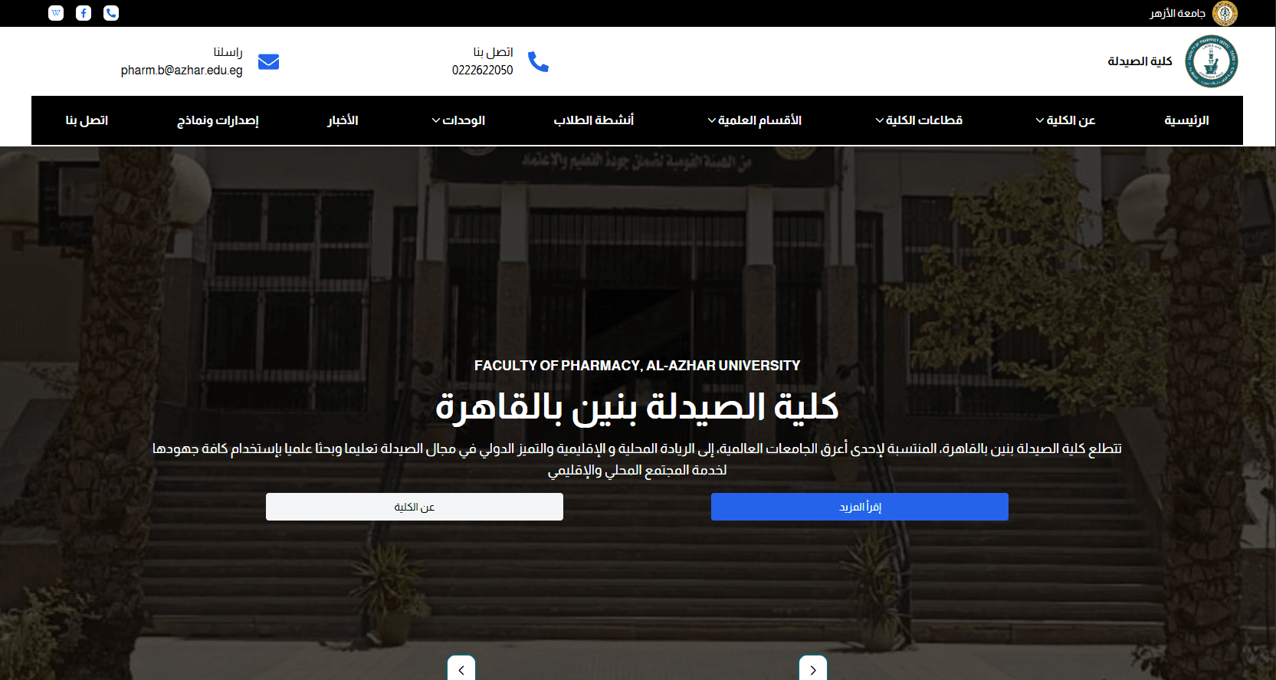Screen dimensions: 1276x680
Task: Click the phone icon in top black bar
Action: (x=111, y=13)
